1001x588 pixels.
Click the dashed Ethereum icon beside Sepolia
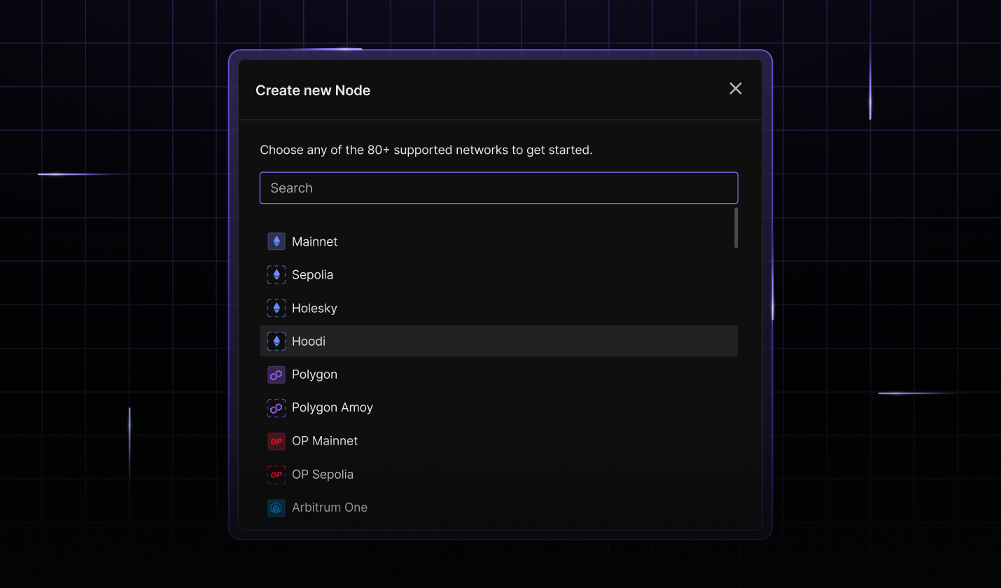276,274
